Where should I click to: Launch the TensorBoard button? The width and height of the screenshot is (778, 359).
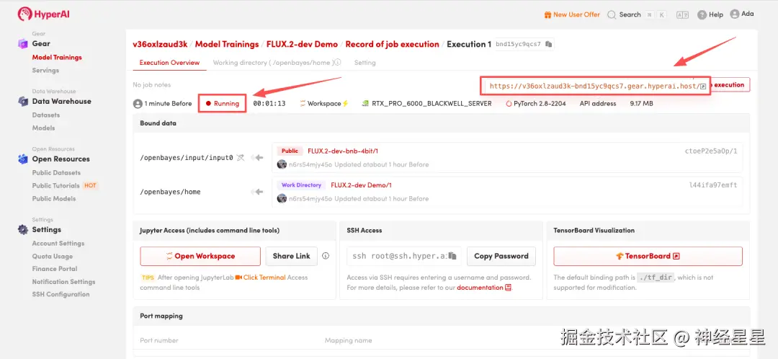tap(648, 256)
